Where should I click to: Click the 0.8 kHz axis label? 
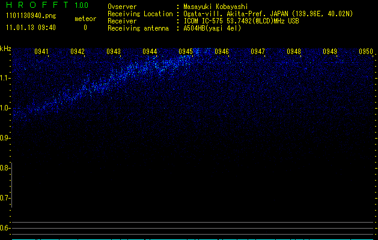[x=5, y=168]
